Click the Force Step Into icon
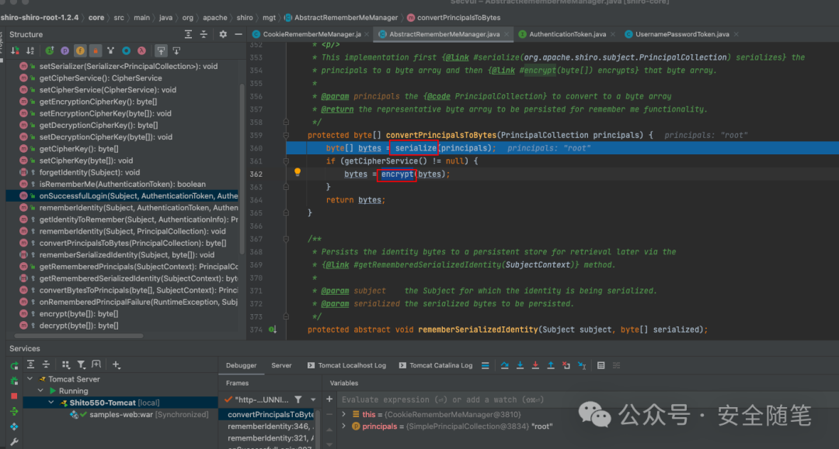 (x=535, y=366)
